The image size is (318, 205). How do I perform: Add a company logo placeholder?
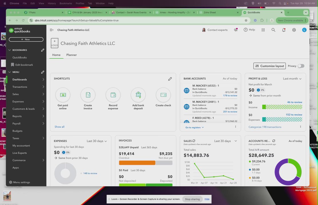(55, 43)
